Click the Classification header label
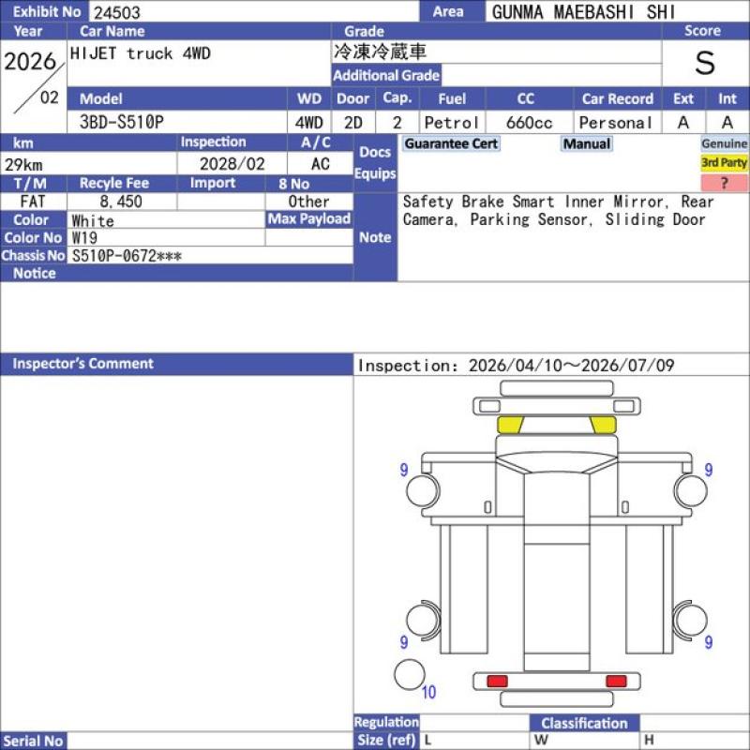 point(584,723)
